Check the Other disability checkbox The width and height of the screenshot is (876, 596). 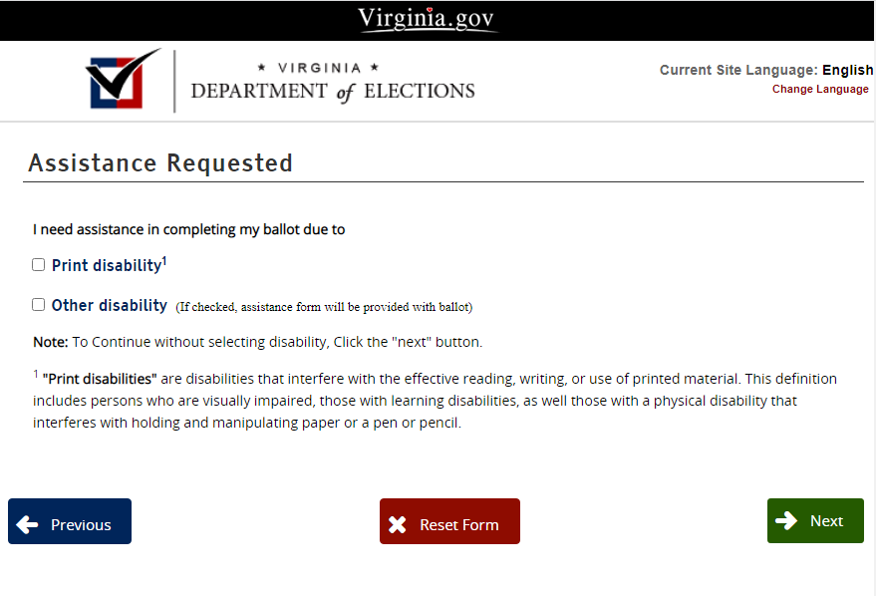39,305
